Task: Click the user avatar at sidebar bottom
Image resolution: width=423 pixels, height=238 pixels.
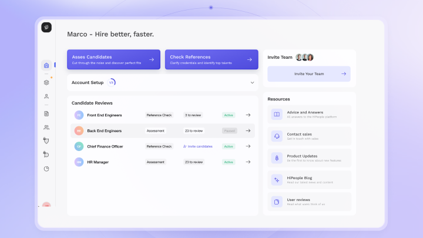Action: 46,206
